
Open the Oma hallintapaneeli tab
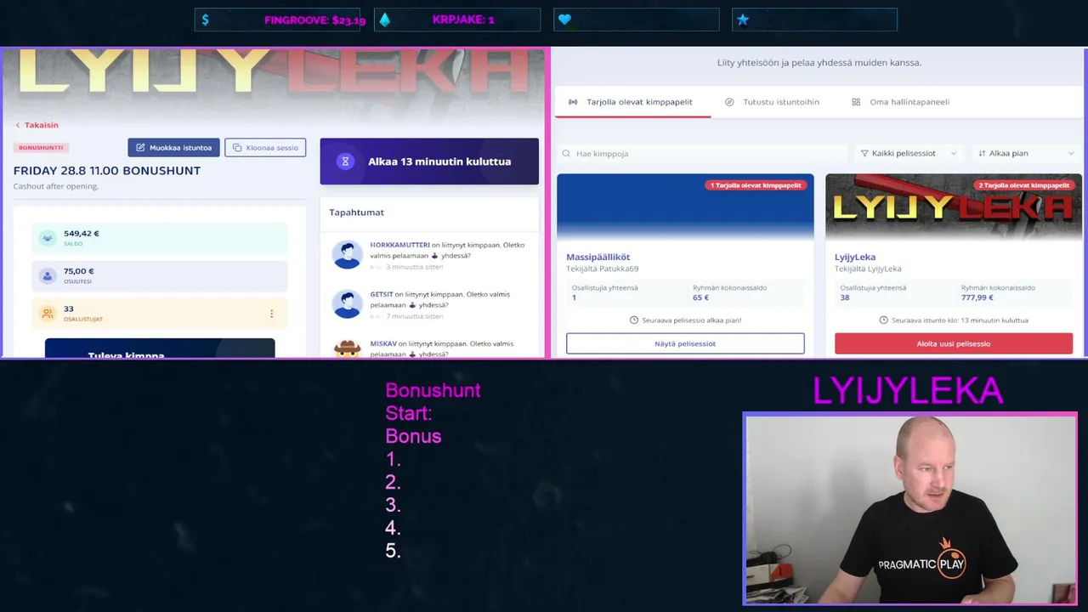pos(900,102)
